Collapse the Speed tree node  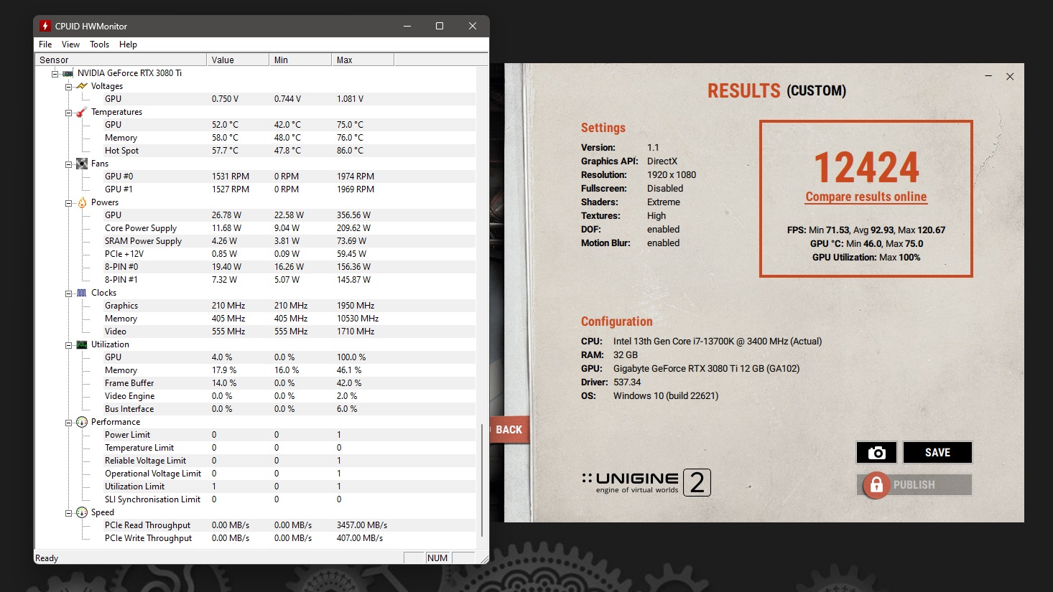pos(69,512)
